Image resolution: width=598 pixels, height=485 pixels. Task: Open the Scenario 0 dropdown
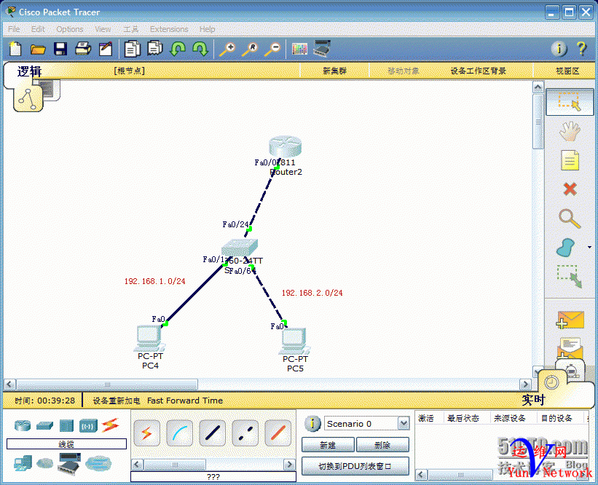[404, 423]
